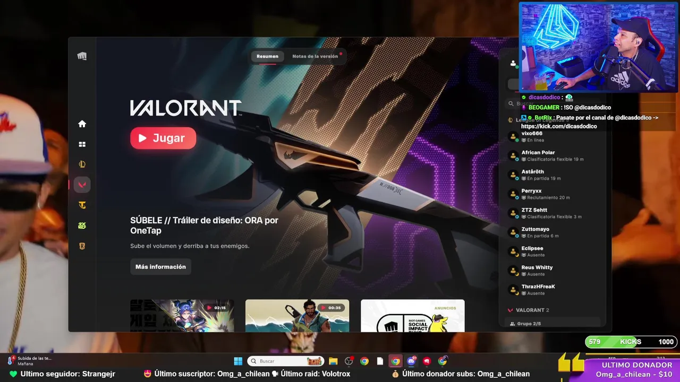The image size is (680, 382).
Task: Click Zuttomayo avatar icon
Action: pos(513,232)
